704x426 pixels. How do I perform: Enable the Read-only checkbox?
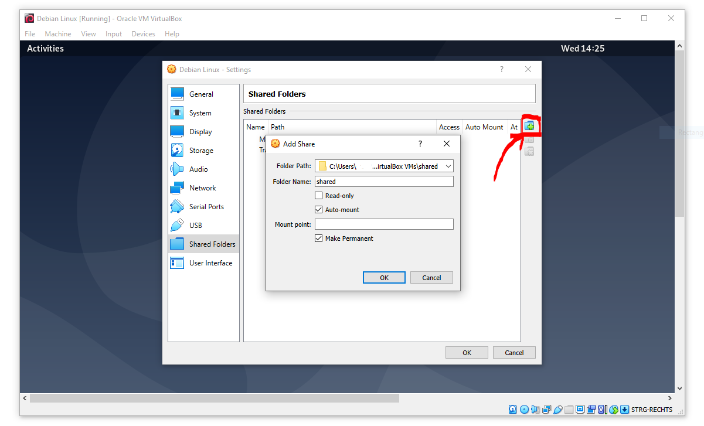point(319,196)
